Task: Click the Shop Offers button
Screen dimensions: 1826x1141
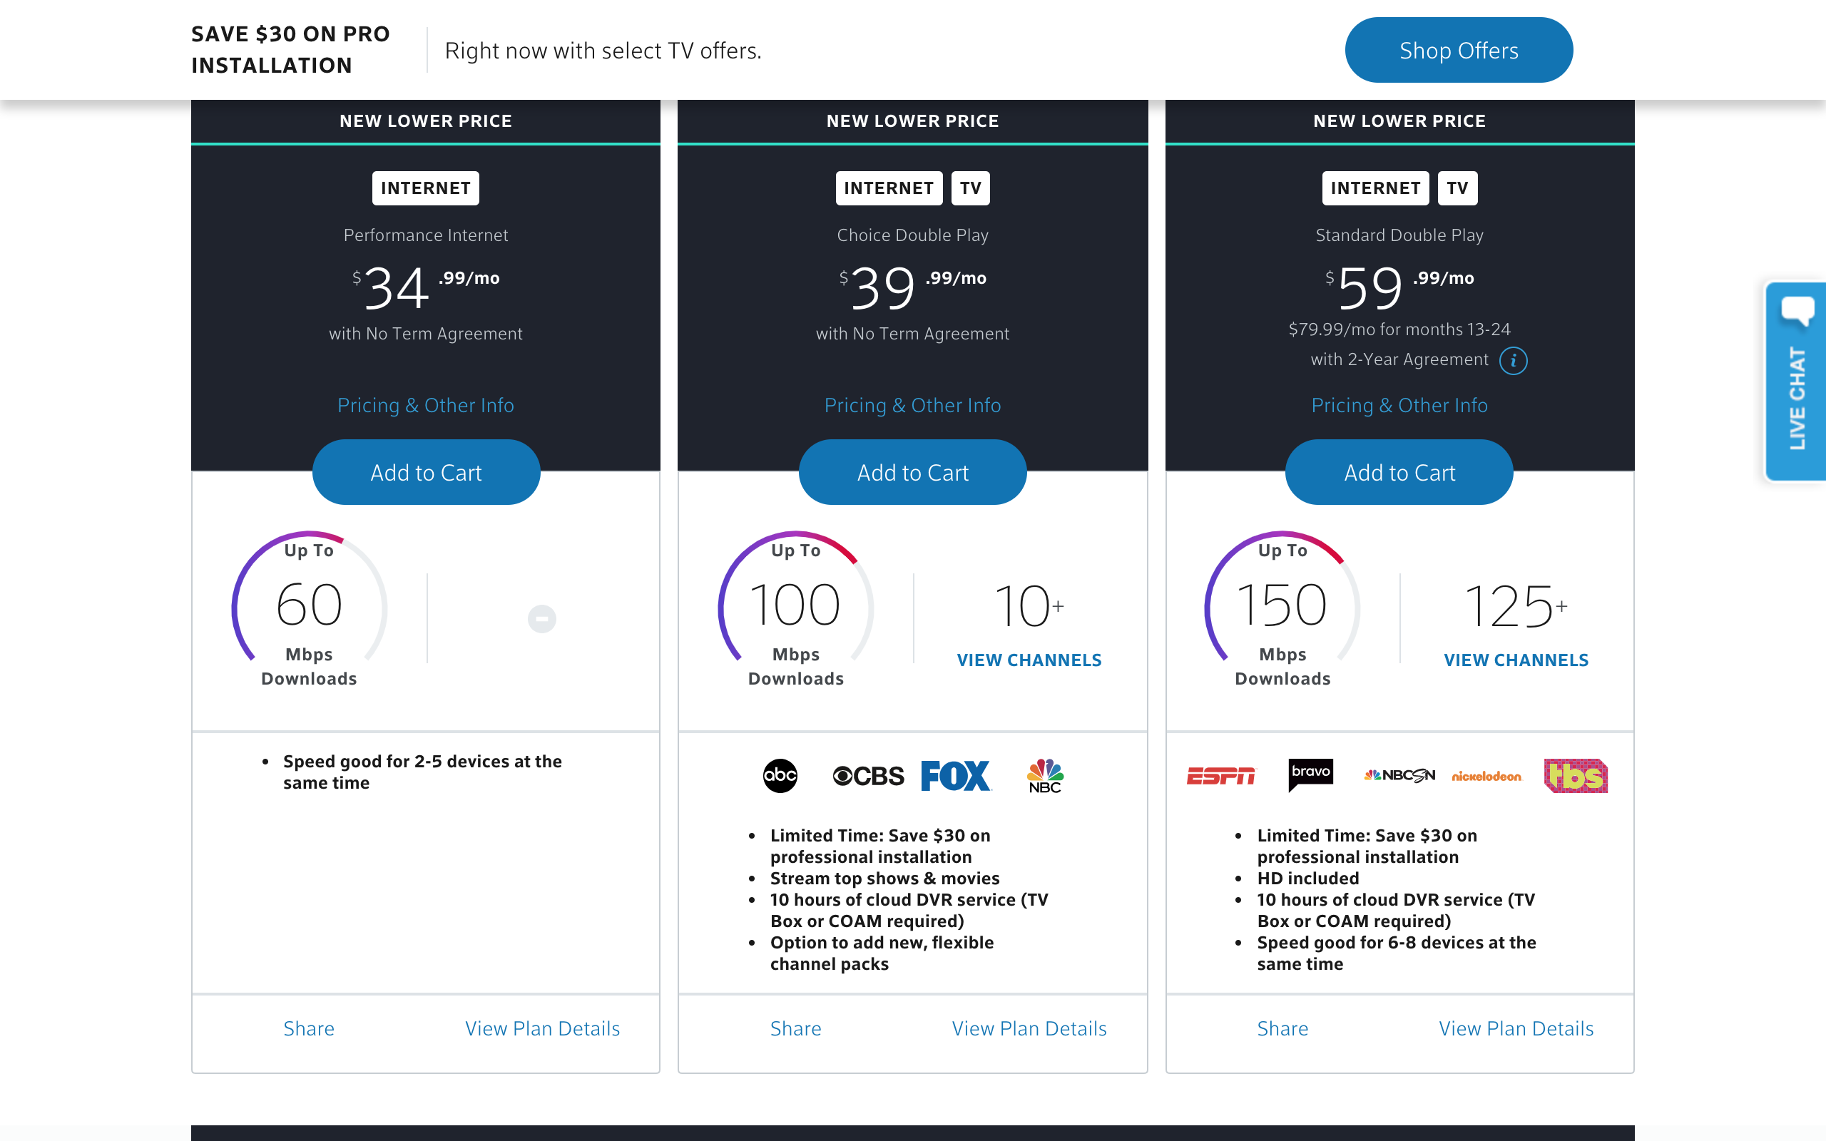Action: click(x=1458, y=51)
